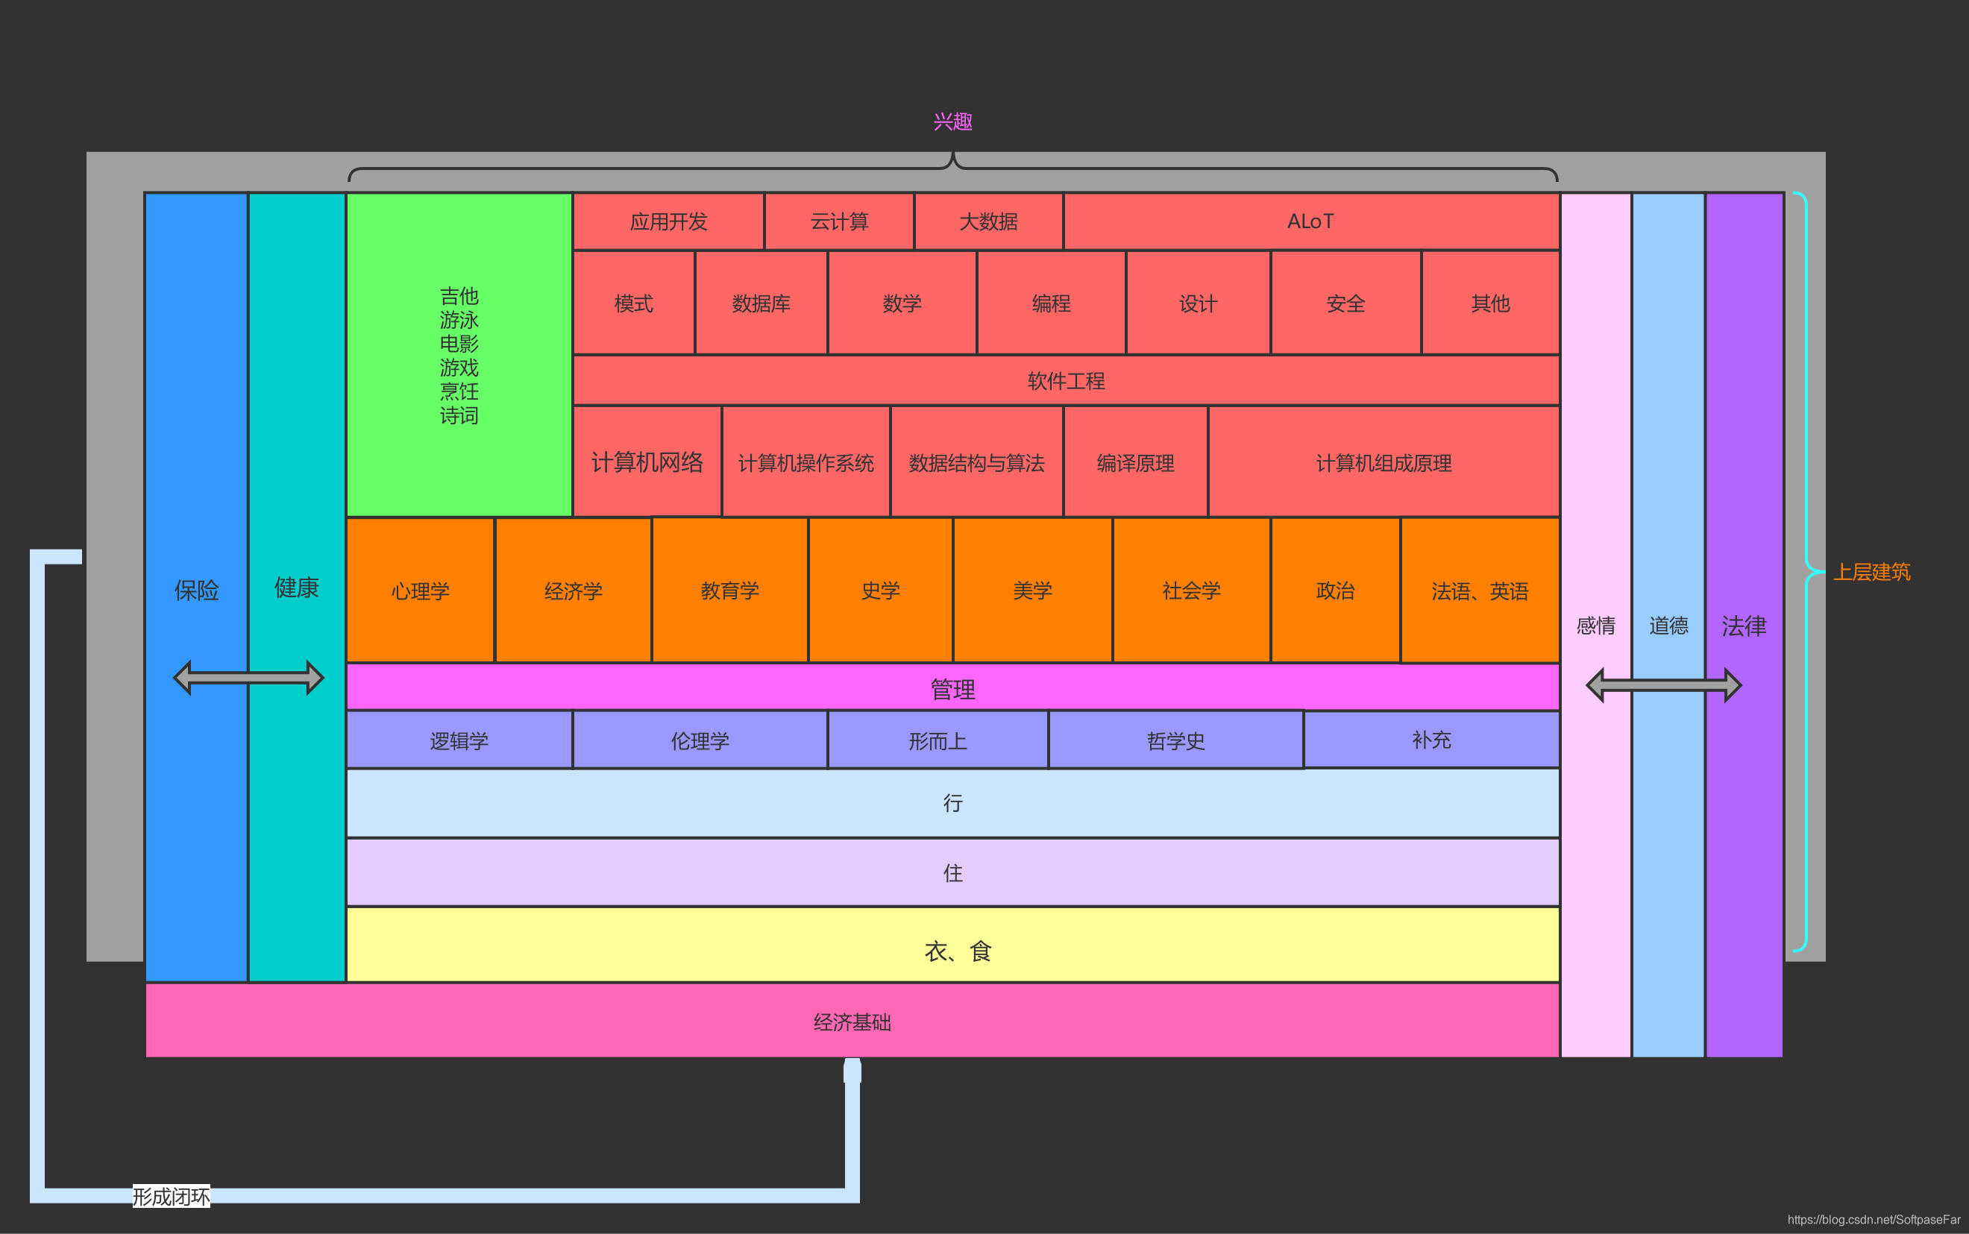Select the 数据结构与算法 box

point(976,462)
